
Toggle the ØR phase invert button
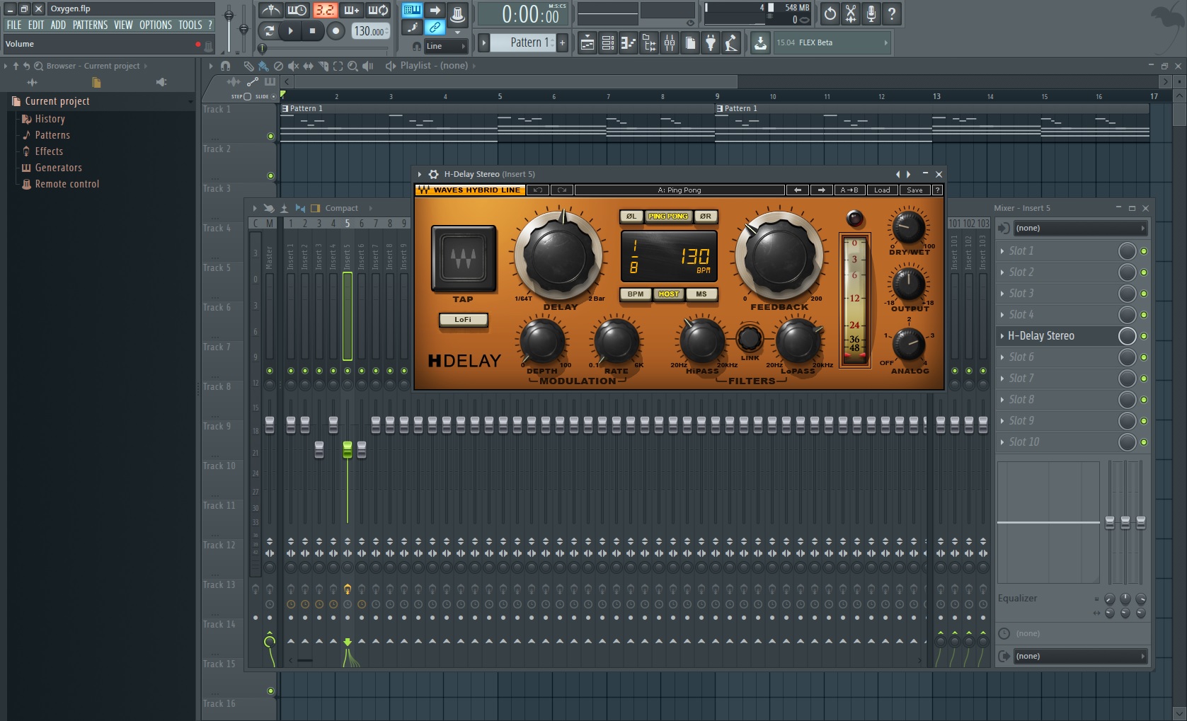coord(706,217)
